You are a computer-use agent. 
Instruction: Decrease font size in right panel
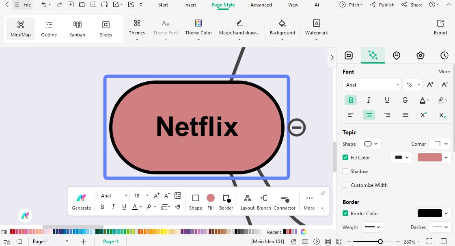pyautogui.click(x=444, y=85)
